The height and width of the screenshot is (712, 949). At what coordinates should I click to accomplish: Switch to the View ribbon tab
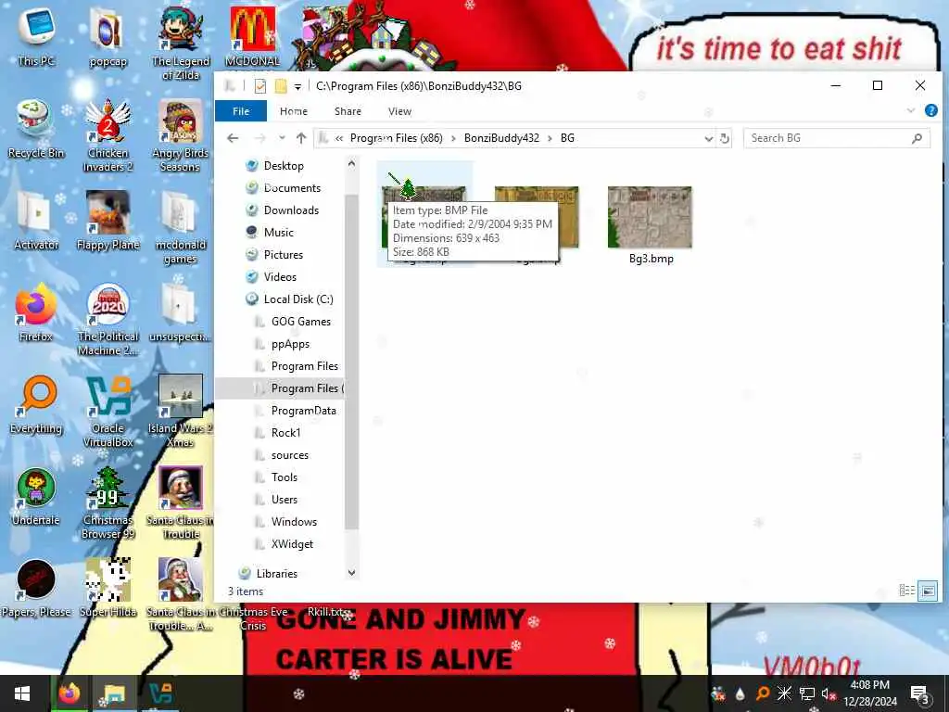coord(399,111)
